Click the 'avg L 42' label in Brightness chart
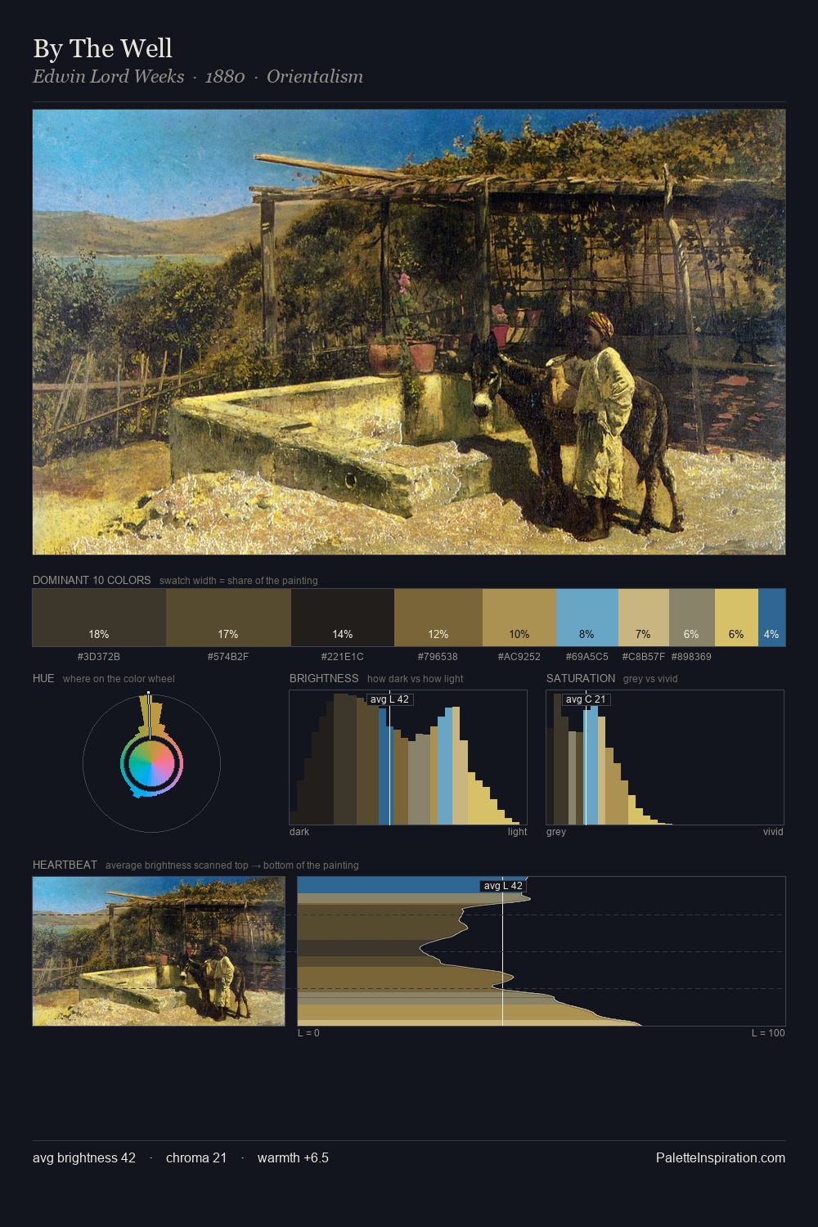818x1227 pixels. click(389, 699)
